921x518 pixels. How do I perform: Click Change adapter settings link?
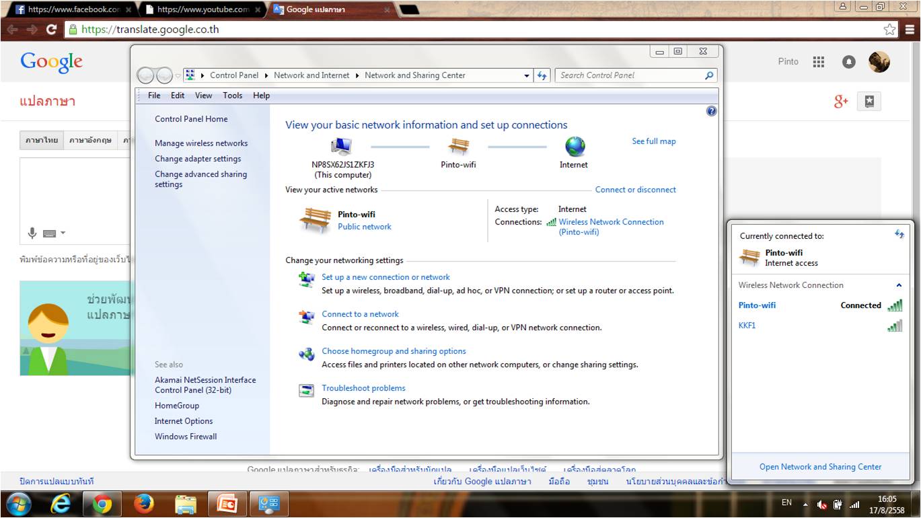pos(198,159)
